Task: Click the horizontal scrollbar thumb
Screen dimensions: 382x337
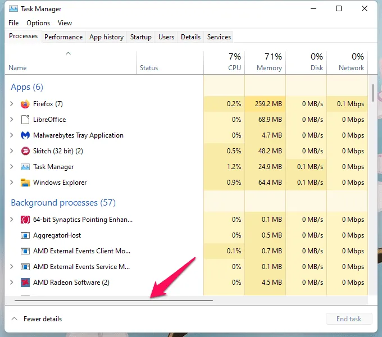Action: point(113,300)
